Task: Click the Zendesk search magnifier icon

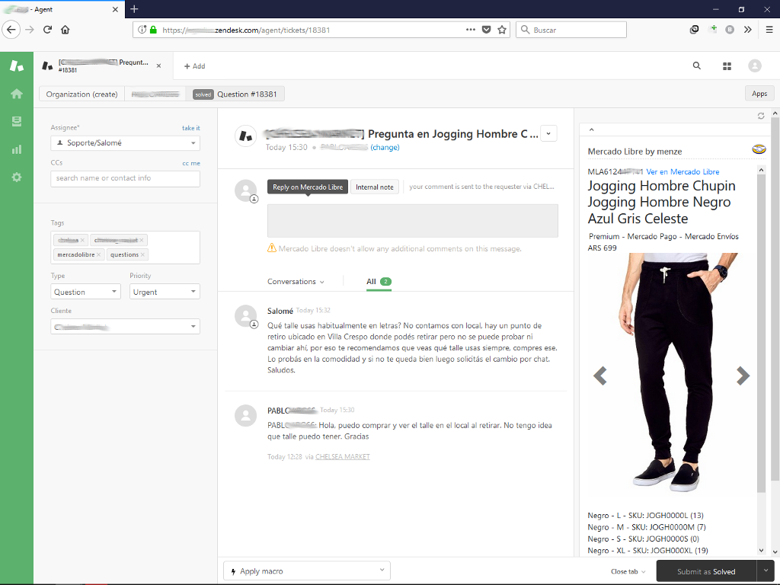Action: click(696, 66)
